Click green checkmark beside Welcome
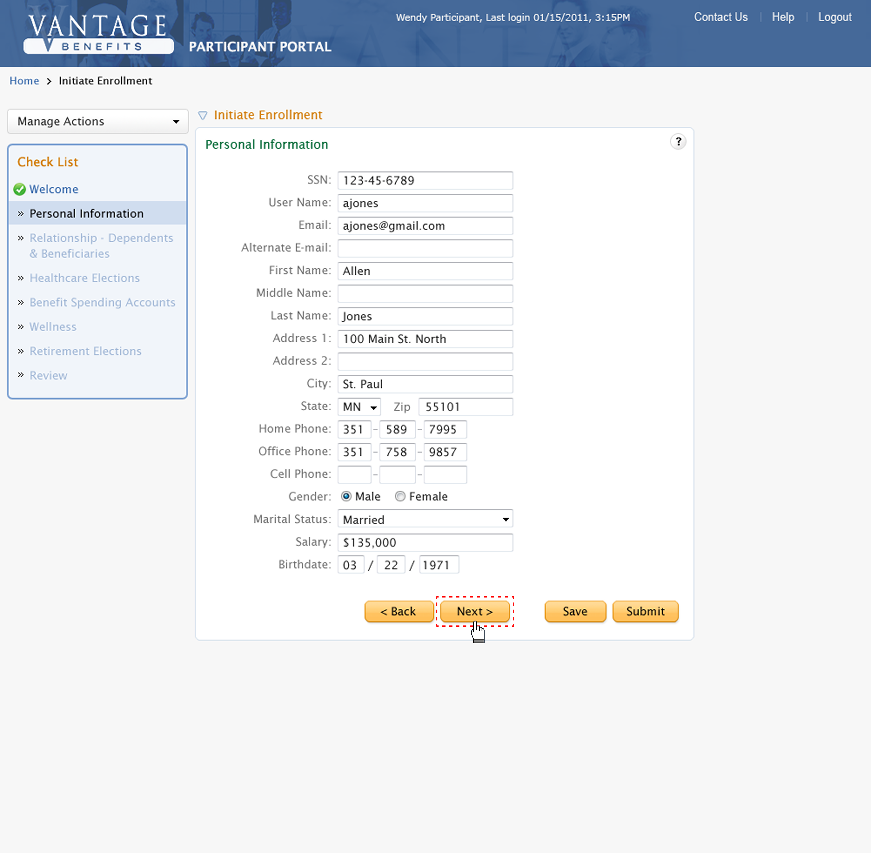Viewport: 871px width, 853px height. [x=19, y=189]
